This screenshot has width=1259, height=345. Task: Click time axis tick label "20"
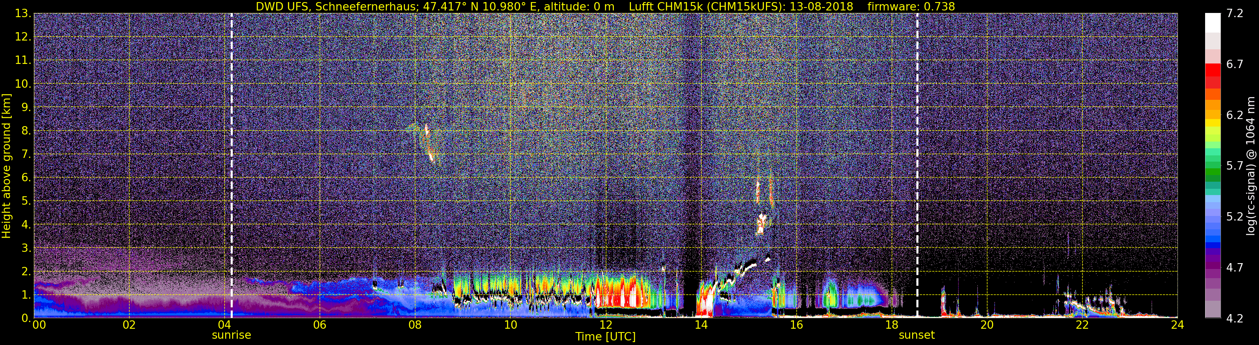pyautogui.click(x=987, y=325)
